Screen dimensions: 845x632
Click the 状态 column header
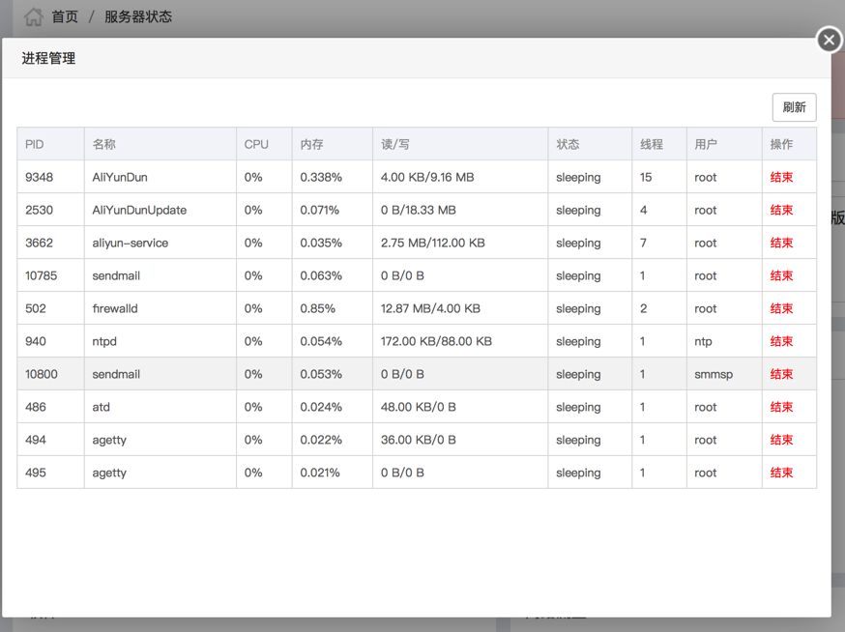coord(568,144)
